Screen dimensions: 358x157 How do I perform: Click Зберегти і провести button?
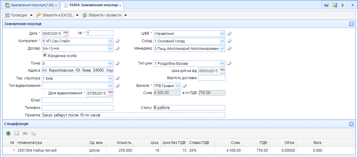pyautogui.click(x=102, y=15)
